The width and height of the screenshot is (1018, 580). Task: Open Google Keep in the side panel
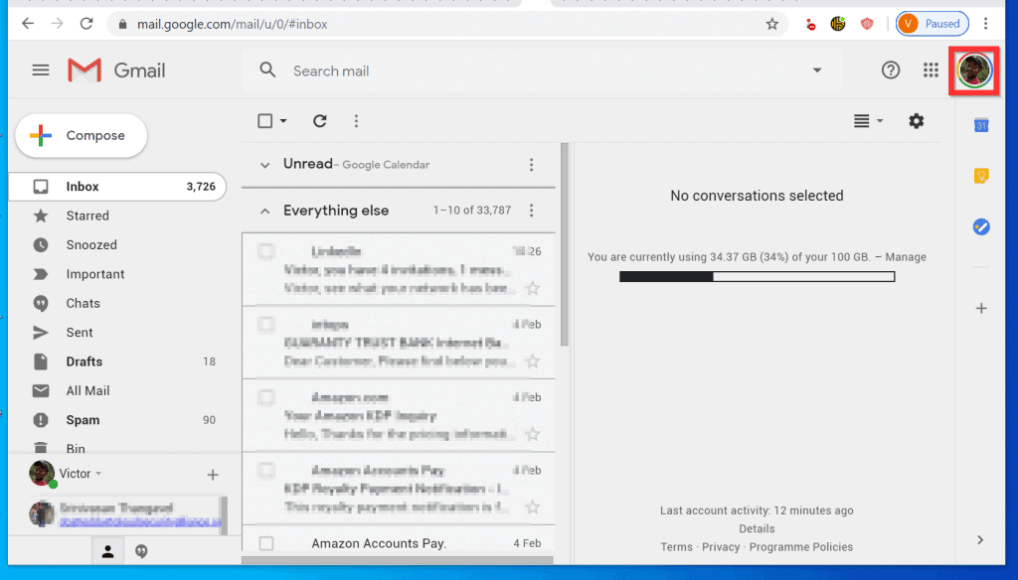pos(981,175)
